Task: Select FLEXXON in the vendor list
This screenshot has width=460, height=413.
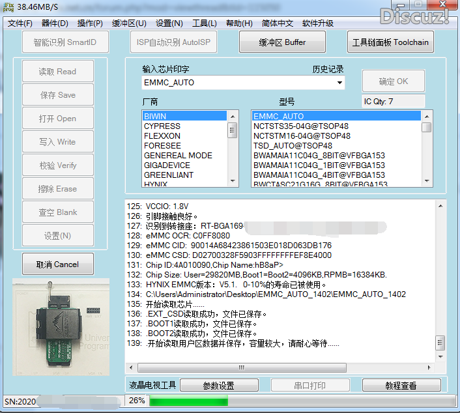Action: (x=184, y=135)
